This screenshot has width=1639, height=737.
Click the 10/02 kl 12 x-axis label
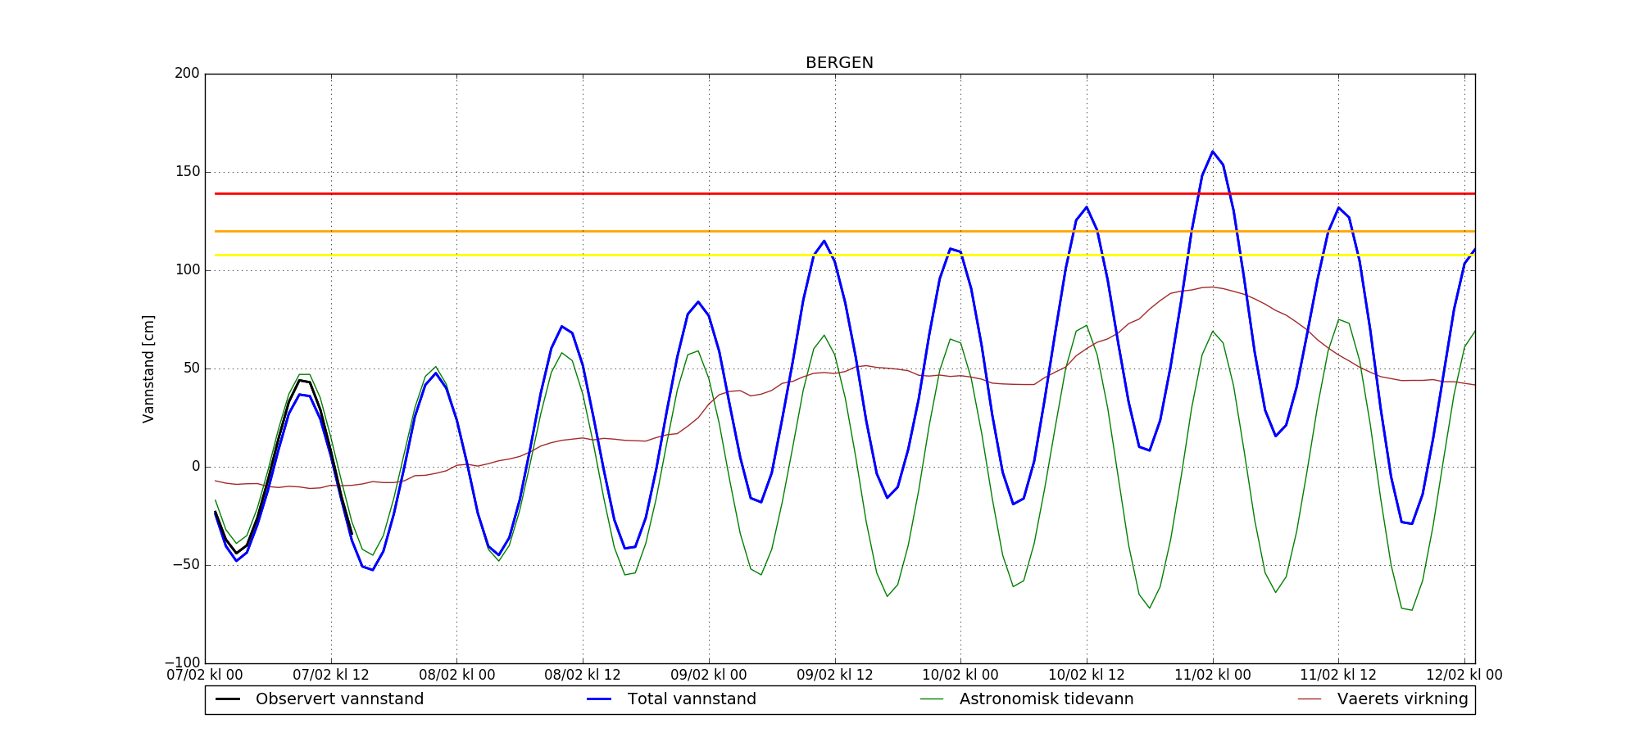tap(1087, 676)
